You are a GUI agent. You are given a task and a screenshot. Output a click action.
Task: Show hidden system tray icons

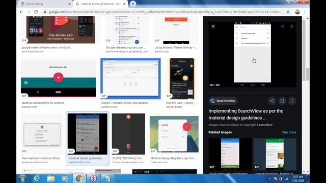(x=270, y=178)
